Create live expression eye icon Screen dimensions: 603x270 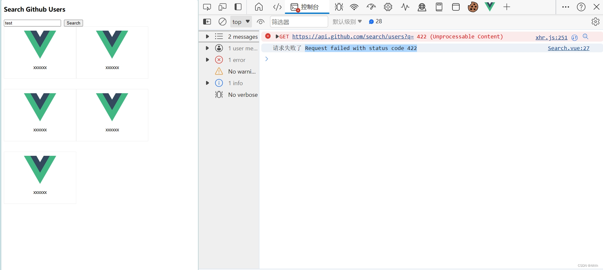pos(260,22)
